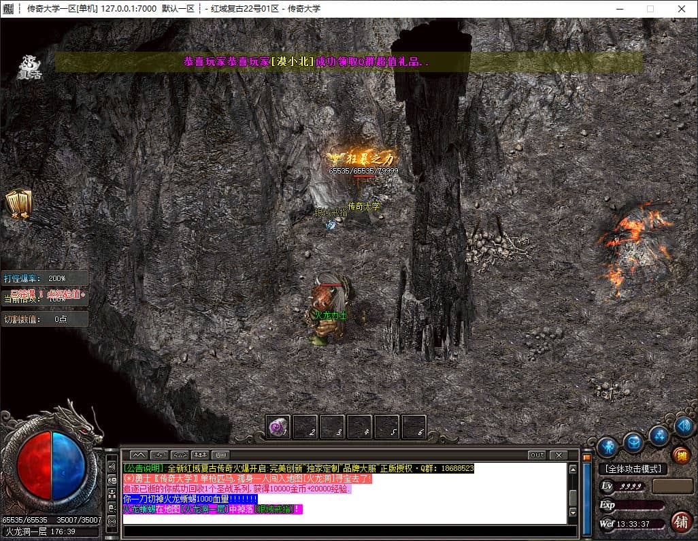
Task: Toggle the second chat channel filter icon
Action: [x=112, y=480]
